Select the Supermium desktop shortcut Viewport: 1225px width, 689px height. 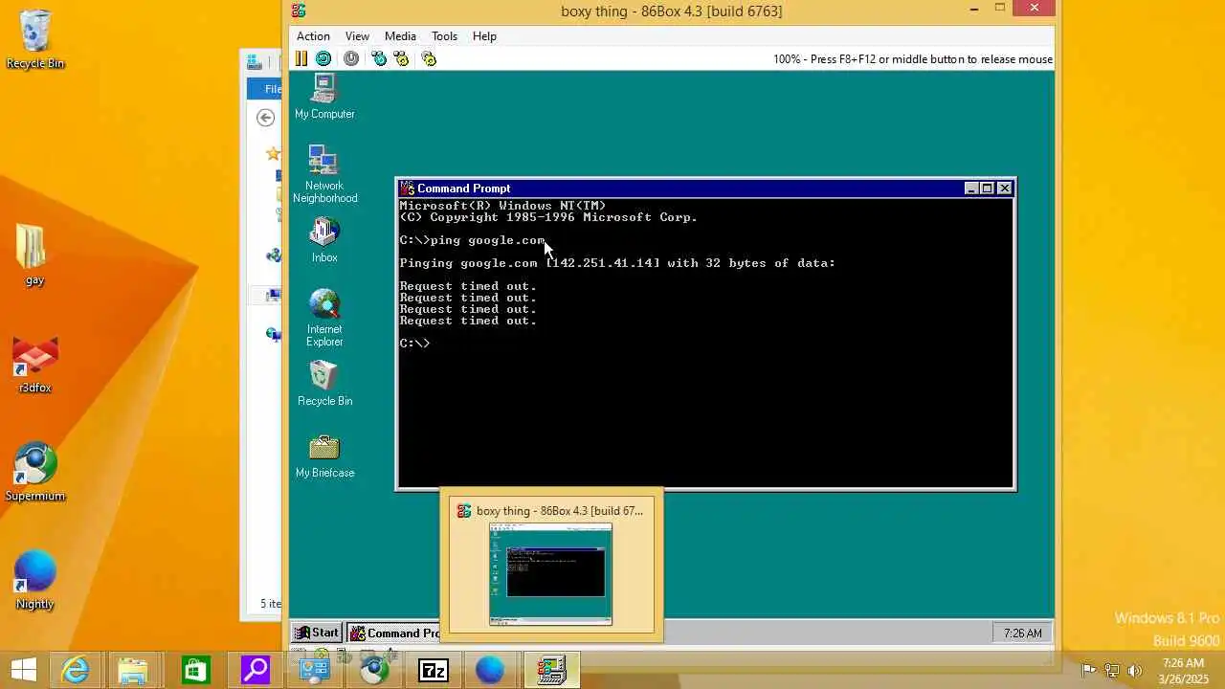(34, 472)
